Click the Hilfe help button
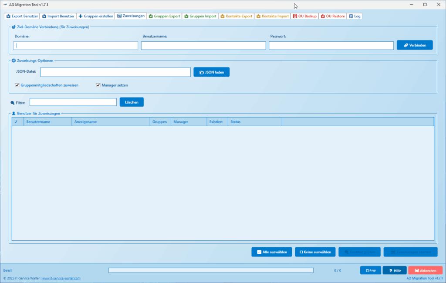The height and width of the screenshot is (283, 446). (x=394, y=270)
